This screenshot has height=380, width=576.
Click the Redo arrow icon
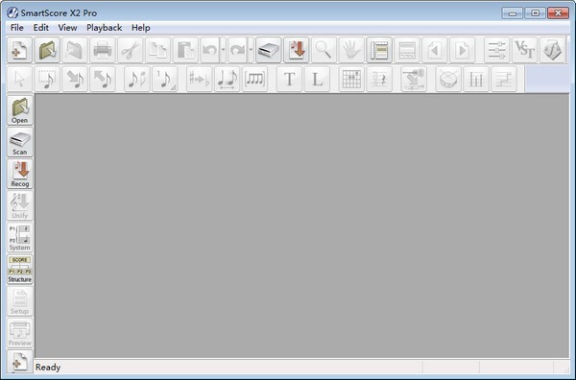coord(238,50)
